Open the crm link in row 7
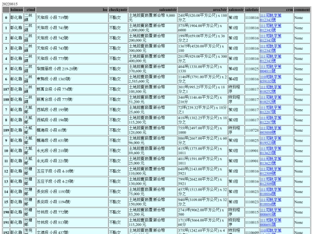313x234 pixels. (x=271, y=110)
